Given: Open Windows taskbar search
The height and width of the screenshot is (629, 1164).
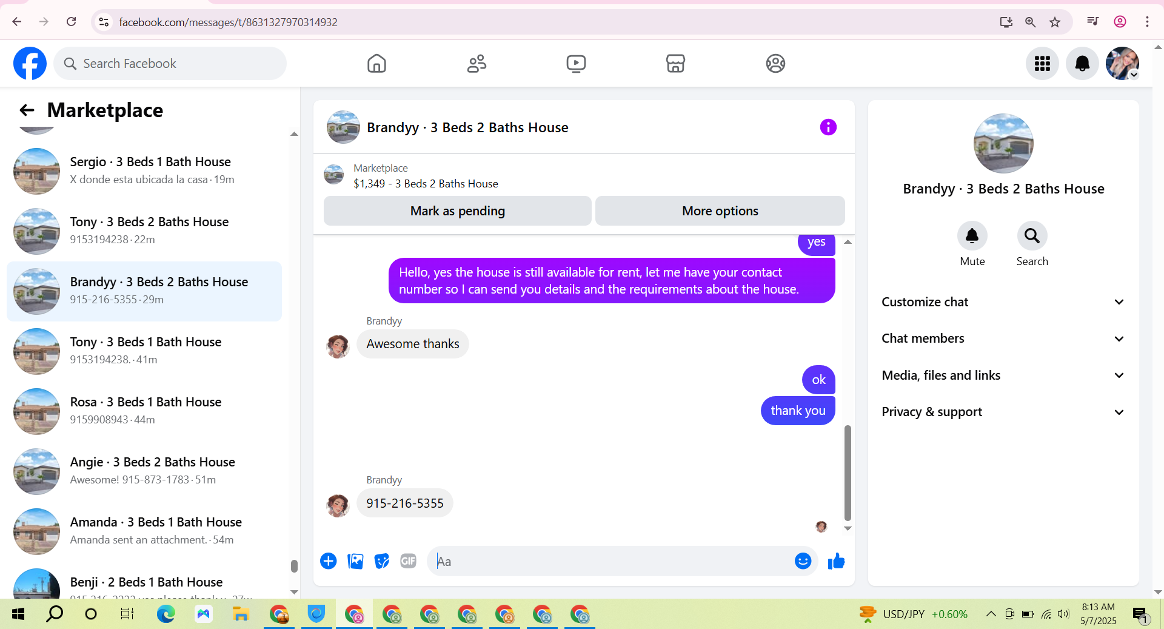Looking at the screenshot, I should [55, 614].
